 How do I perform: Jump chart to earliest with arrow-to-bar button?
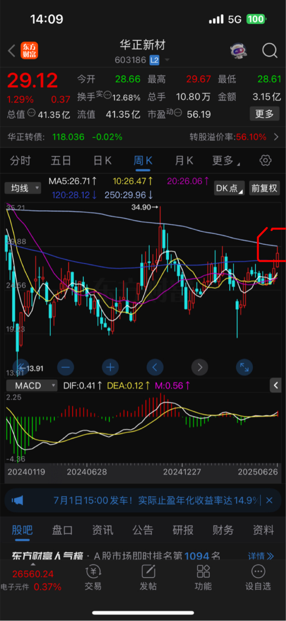tap(21, 367)
